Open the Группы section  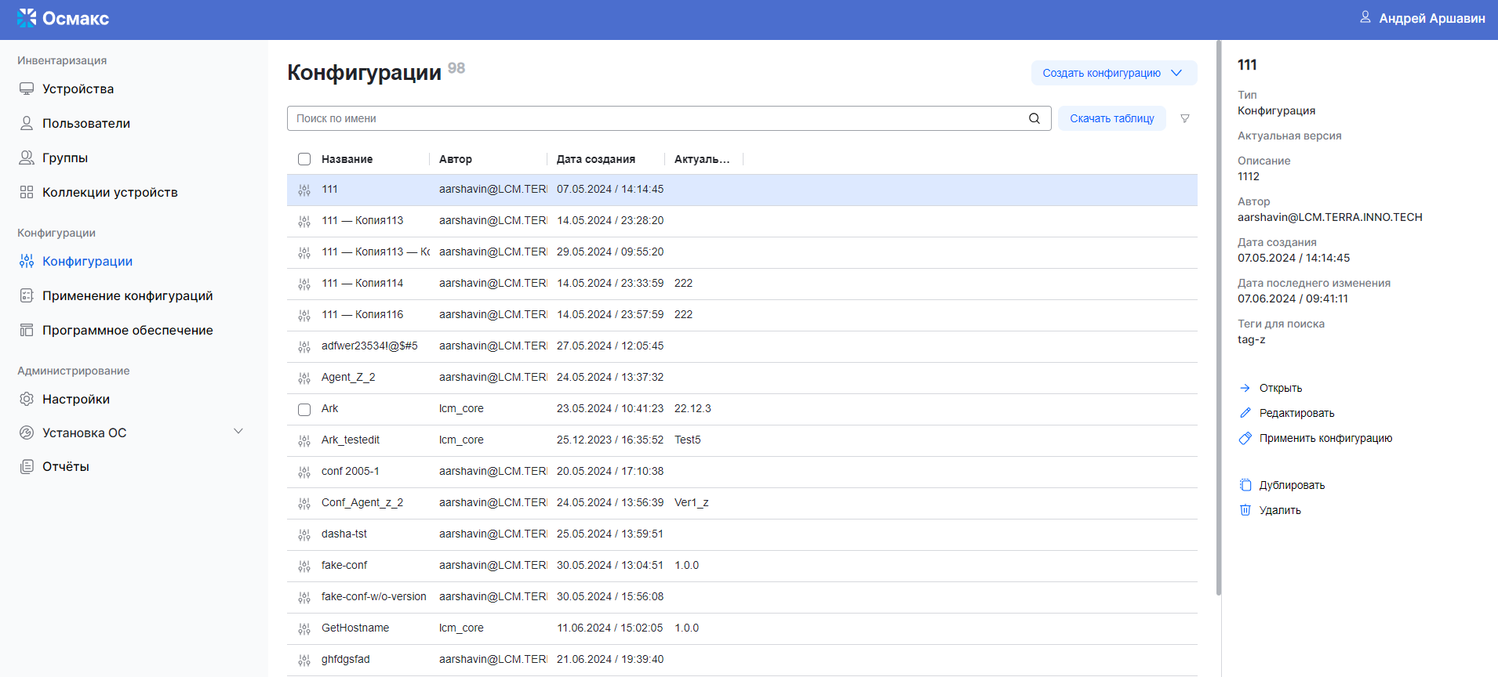tap(65, 157)
